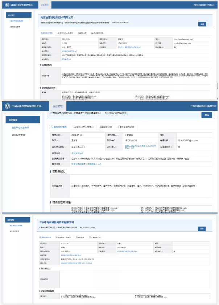The image size is (219, 305).
Task: Open 鉴别报告管理 in the Jiangsu page sidebar
Action: [18, 135]
